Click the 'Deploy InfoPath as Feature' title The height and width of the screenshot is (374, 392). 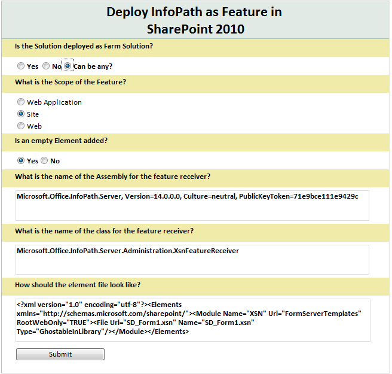pos(195,20)
